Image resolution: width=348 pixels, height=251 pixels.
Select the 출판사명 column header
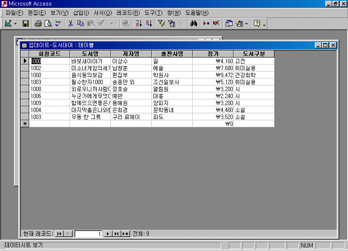point(172,54)
